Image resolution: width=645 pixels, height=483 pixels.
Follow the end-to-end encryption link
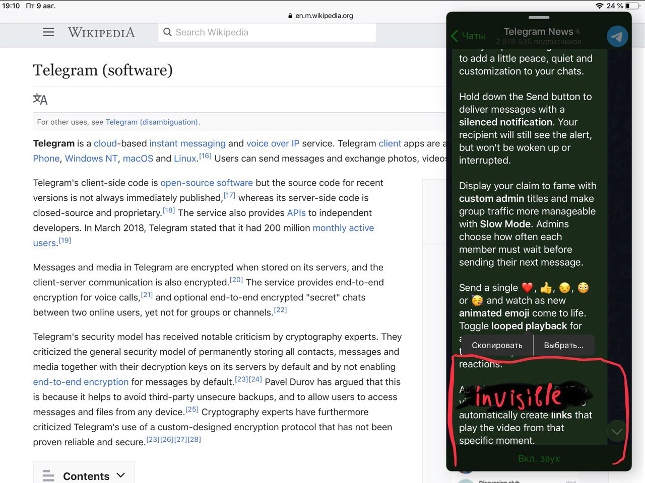pyautogui.click(x=81, y=382)
